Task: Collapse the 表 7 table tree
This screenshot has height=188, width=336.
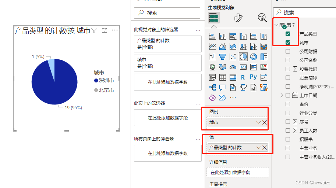Action: 276,25
